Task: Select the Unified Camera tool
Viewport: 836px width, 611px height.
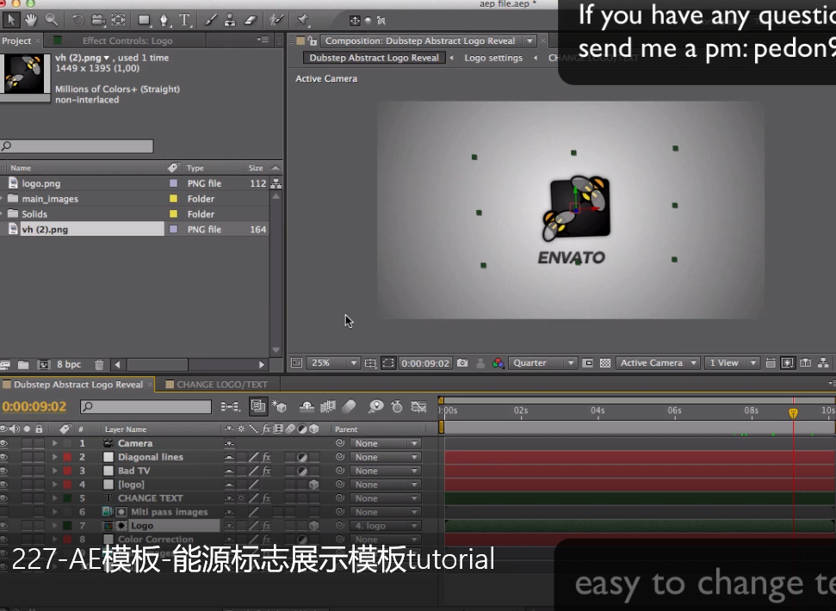Action: [x=98, y=21]
